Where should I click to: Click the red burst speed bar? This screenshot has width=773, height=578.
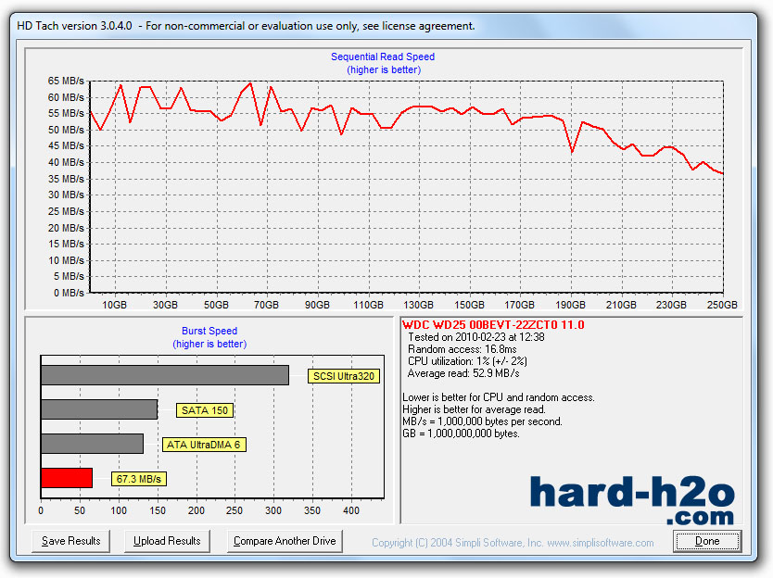(x=67, y=478)
